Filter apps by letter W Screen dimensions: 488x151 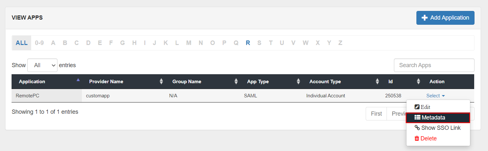click(306, 43)
